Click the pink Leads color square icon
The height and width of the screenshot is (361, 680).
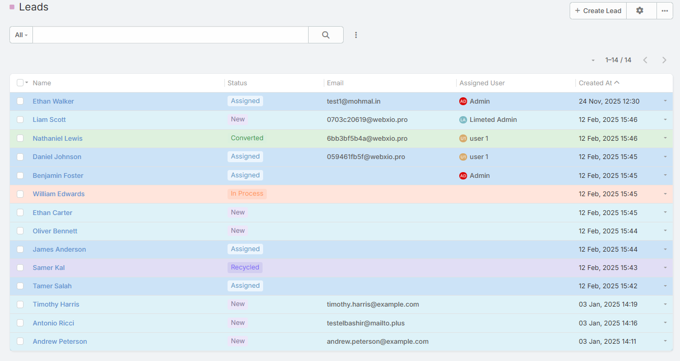[x=12, y=7]
